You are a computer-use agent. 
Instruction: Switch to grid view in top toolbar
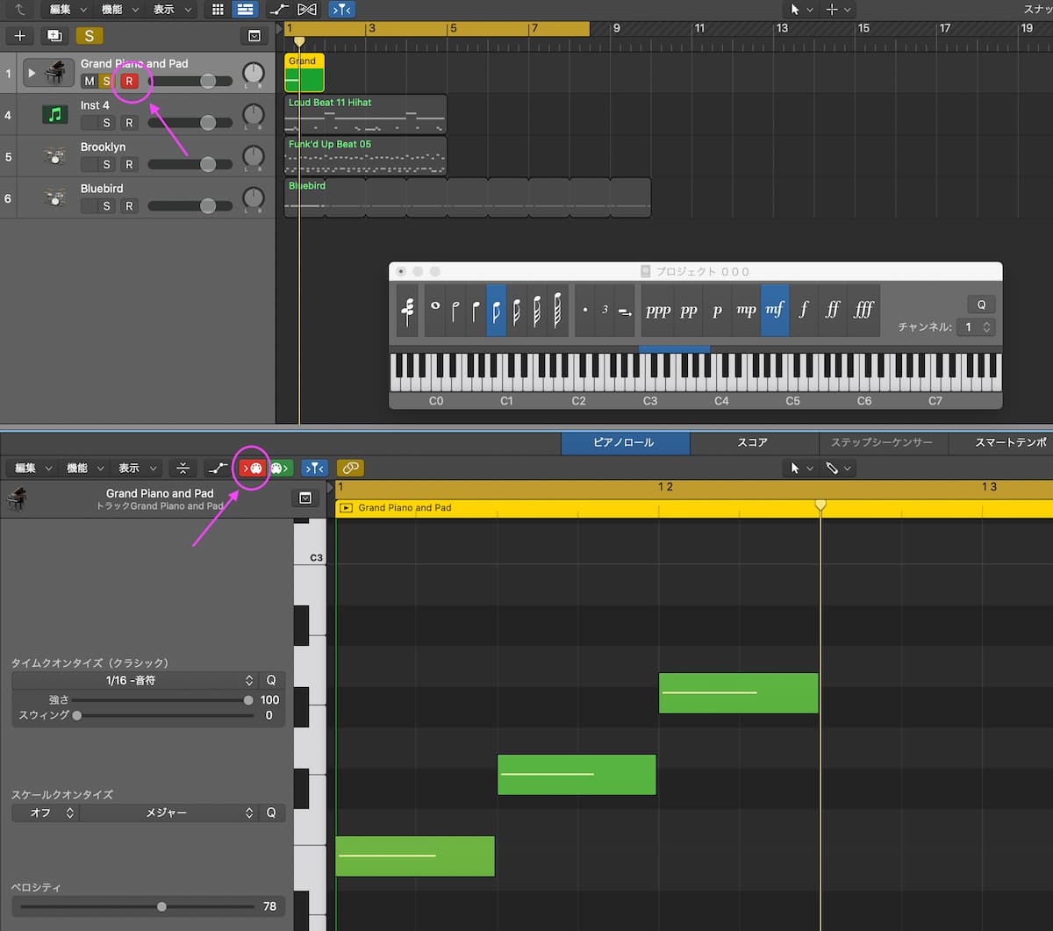[x=218, y=10]
